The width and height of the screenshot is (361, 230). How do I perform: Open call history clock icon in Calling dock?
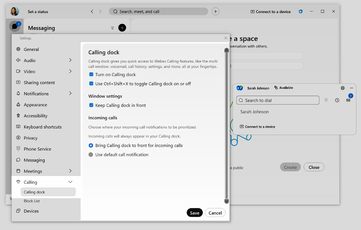point(337,100)
